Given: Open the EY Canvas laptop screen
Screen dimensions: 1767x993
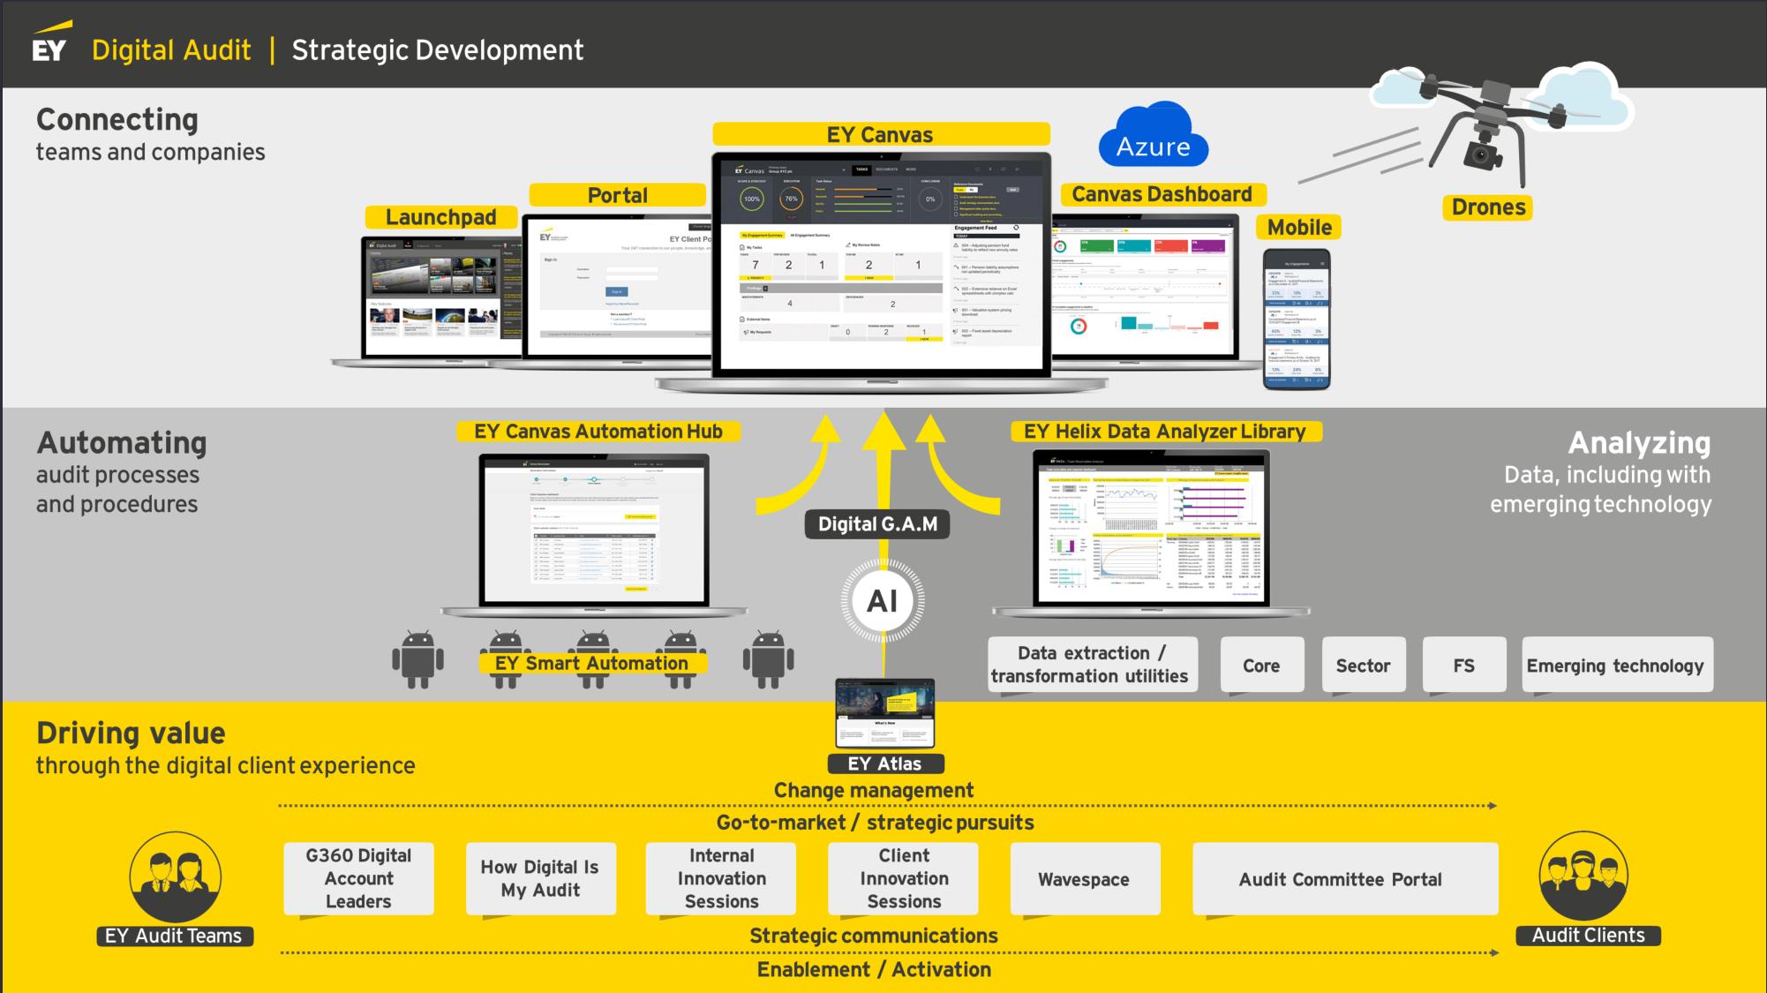Looking at the screenshot, I should 881,264.
